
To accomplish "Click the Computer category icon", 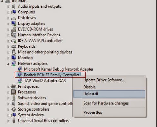I will pyautogui.click(x=14, y=12).
